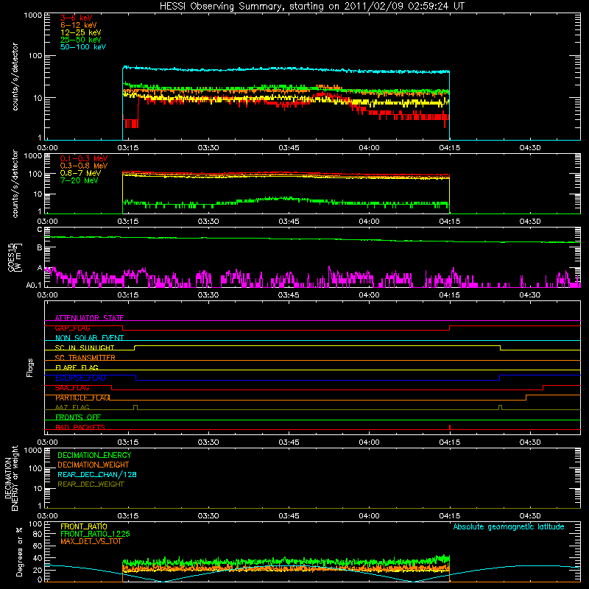The width and height of the screenshot is (589, 589).
Task: Click the Degrees or % axis label
Action: [19, 551]
